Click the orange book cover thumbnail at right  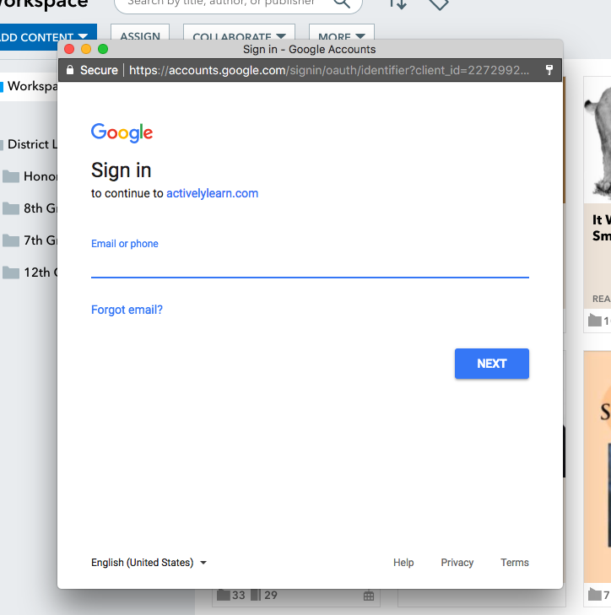(597, 467)
